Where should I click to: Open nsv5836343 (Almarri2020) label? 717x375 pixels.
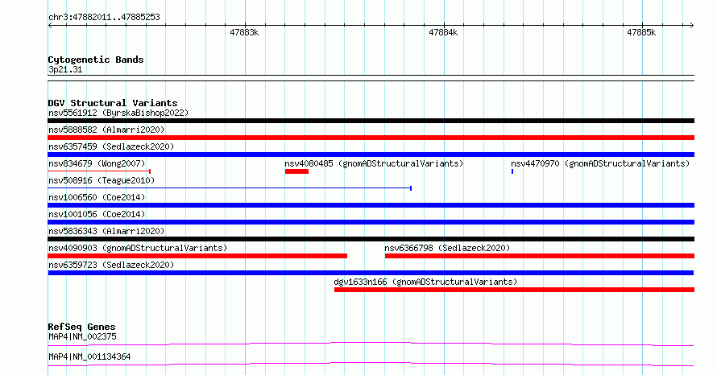[106, 231]
